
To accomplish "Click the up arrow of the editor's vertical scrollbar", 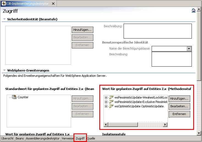I will [199, 9].
